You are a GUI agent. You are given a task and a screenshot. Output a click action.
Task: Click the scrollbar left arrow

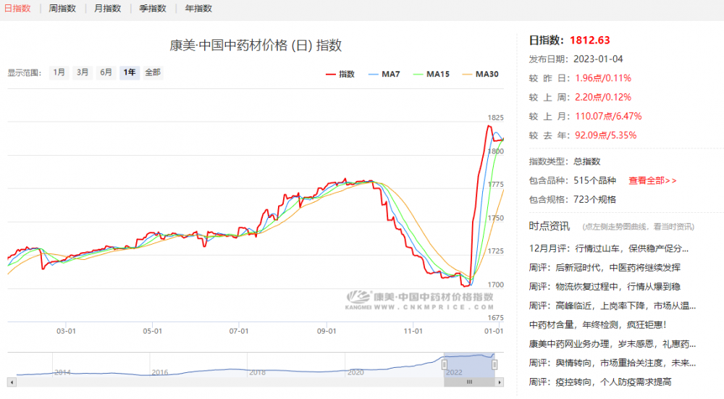point(12,382)
